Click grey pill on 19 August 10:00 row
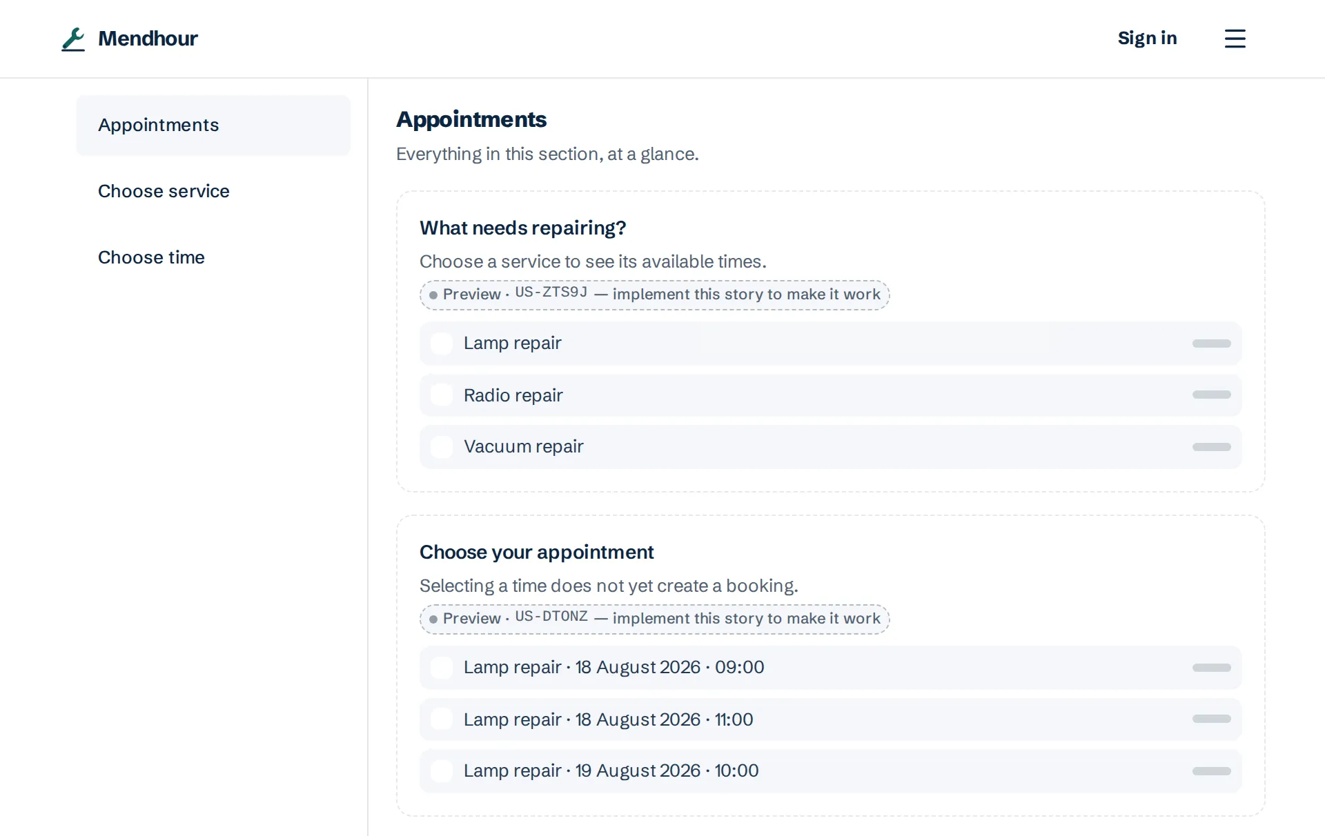The width and height of the screenshot is (1325, 836). [1211, 771]
